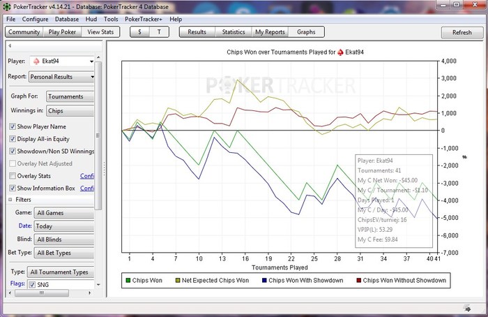This screenshot has width=488, height=317.
Task: Click Configure link beside Overlay Stats
Action: point(87,176)
